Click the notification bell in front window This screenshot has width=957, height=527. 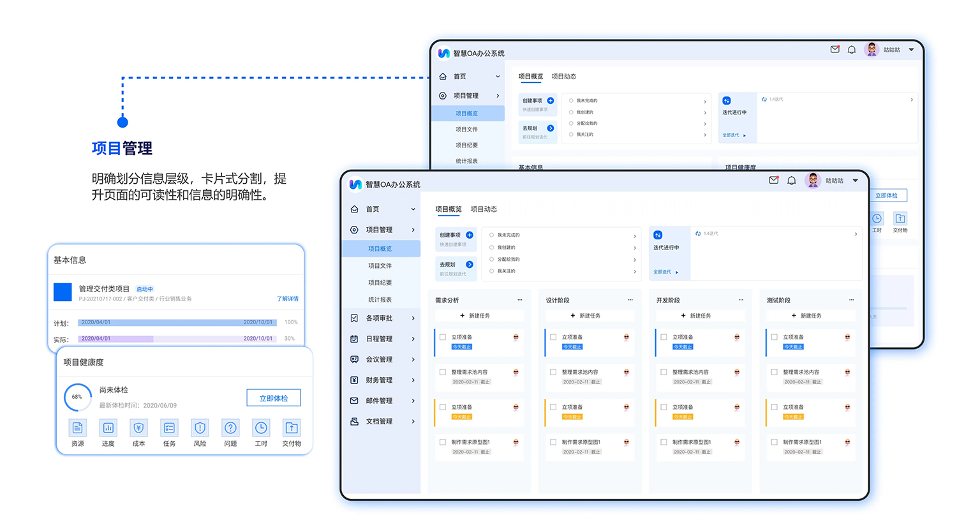tap(791, 181)
